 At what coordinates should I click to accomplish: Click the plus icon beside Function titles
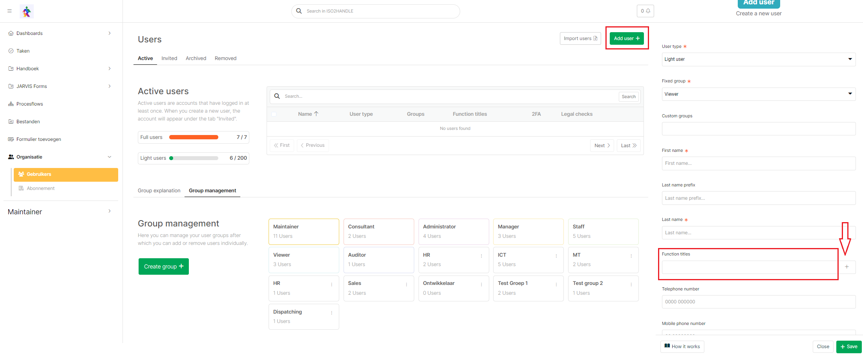847,267
